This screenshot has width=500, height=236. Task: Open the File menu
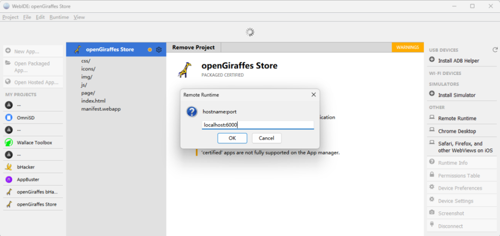coord(27,17)
